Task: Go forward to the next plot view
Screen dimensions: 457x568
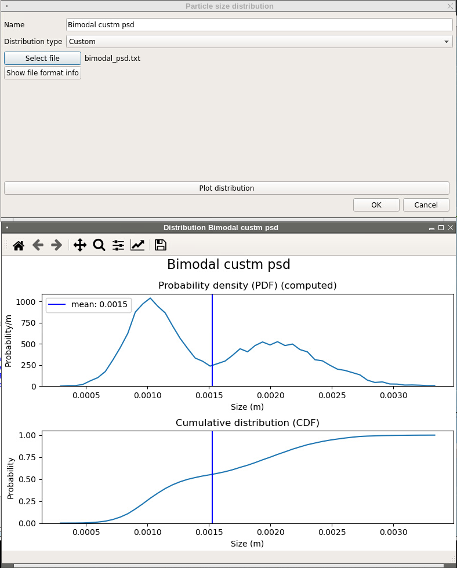Action: click(57, 245)
